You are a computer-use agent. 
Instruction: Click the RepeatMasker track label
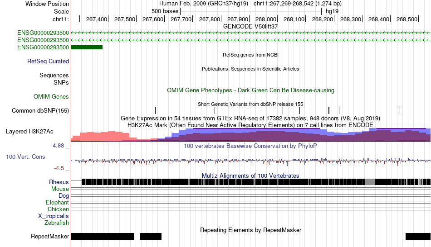click(50, 236)
